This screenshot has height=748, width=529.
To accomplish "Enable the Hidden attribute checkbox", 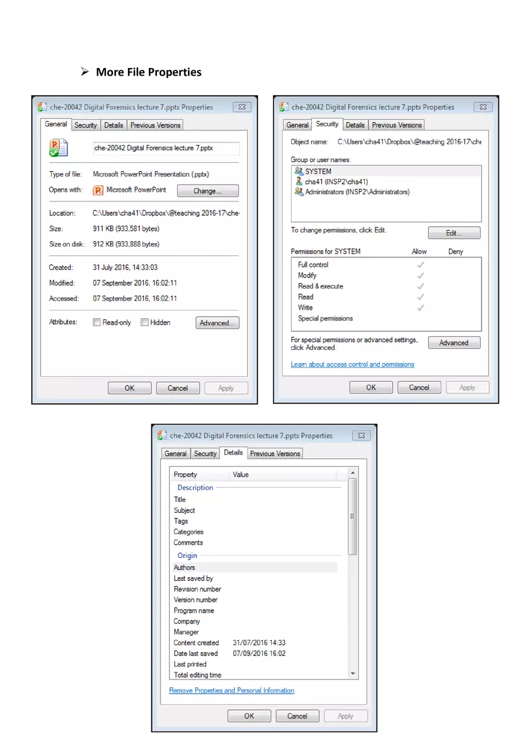I will [144, 322].
